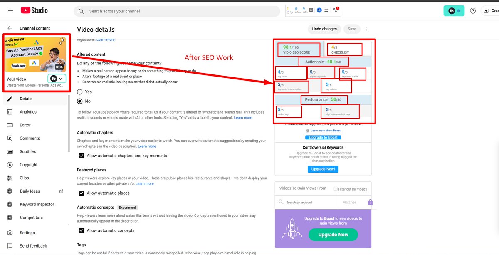Toggle Allow automatic concepts checkbox
499x255 pixels.
point(82,230)
